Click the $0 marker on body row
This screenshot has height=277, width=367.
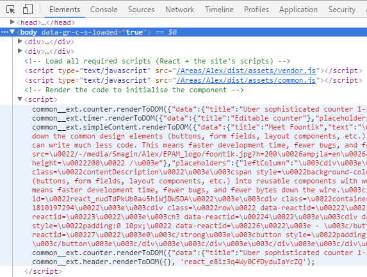pyautogui.click(x=172, y=32)
